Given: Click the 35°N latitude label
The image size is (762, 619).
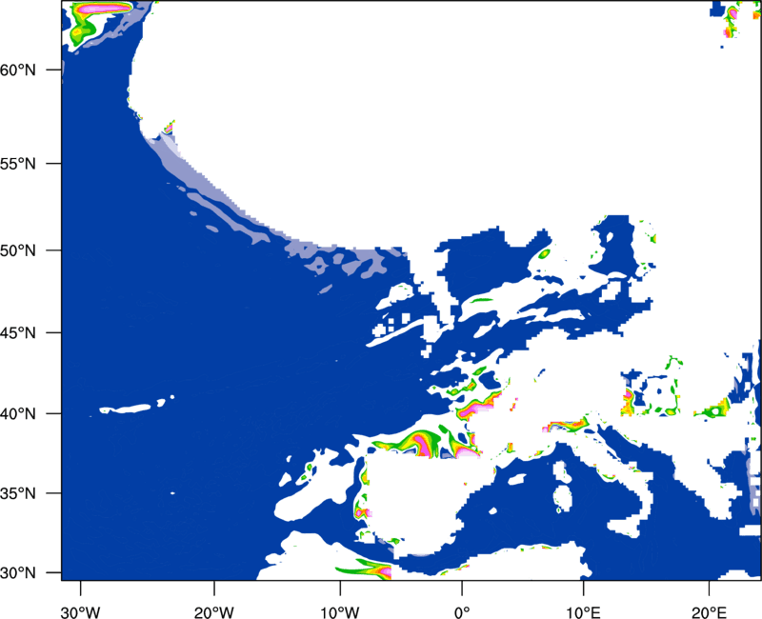Looking at the screenshot, I should (18, 493).
